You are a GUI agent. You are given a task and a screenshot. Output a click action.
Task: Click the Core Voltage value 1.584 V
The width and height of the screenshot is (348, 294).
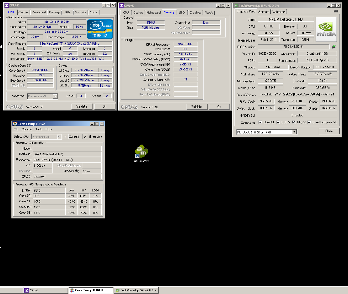(x=76, y=37)
